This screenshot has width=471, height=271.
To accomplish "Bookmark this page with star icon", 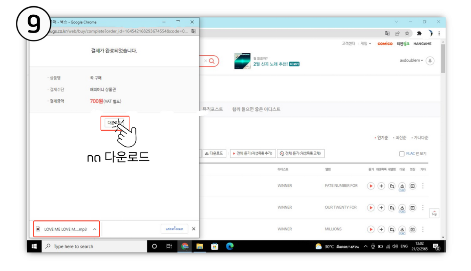I will [407, 33].
